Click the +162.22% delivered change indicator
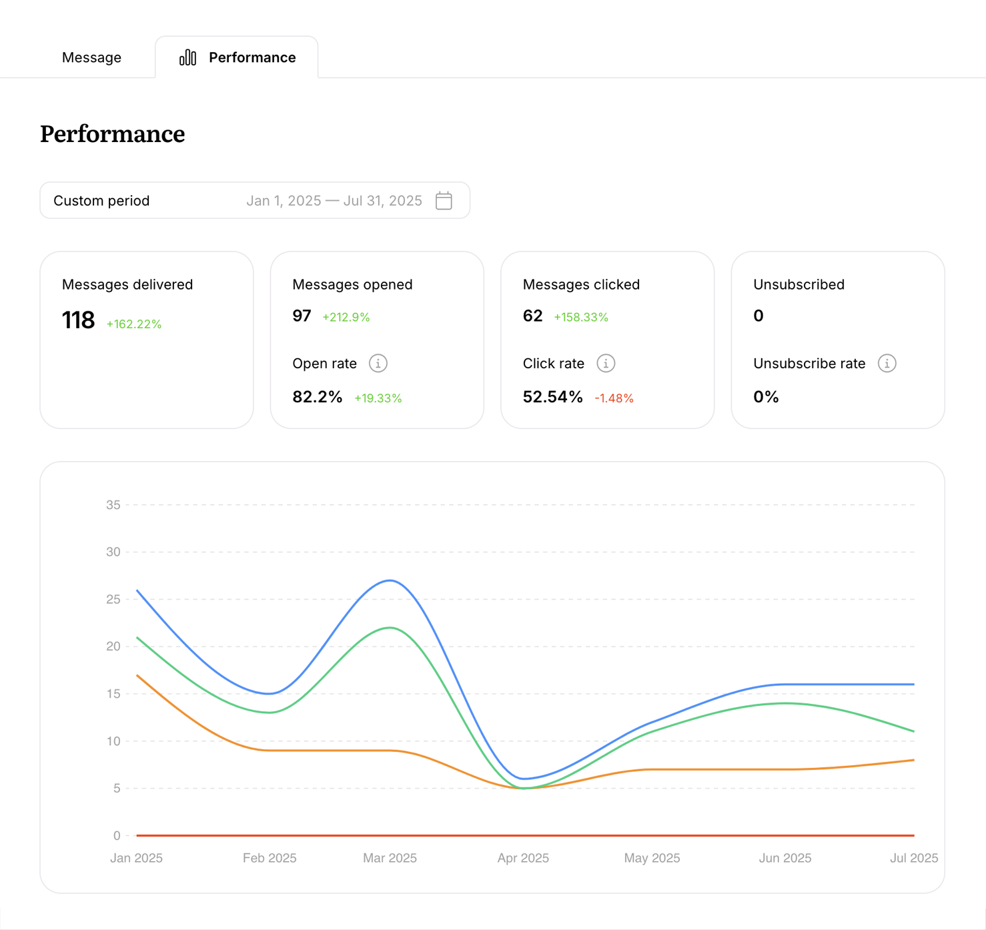The image size is (986, 930). pos(133,324)
